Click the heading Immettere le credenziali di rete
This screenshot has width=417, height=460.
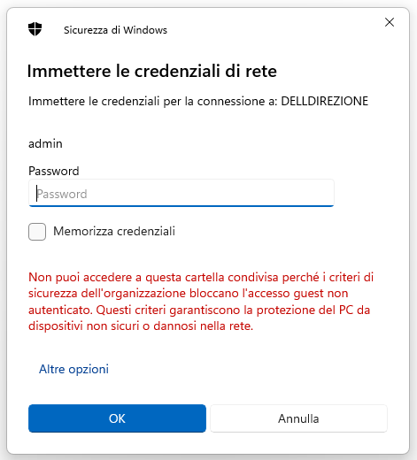pyautogui.click(x=152, y=71)
